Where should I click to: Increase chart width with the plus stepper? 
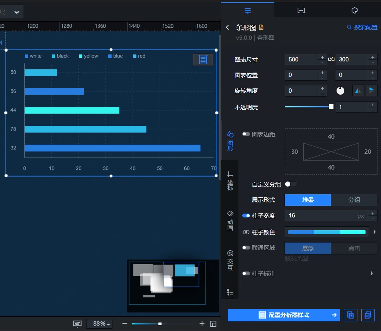point(322,57)
